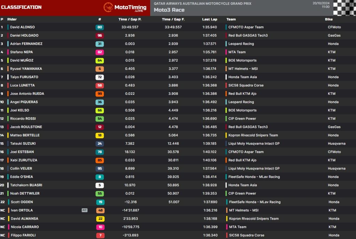Select the number 96 badge for Holgado
The height and width of the screenshot is (239, 356).
click(99, 35)
